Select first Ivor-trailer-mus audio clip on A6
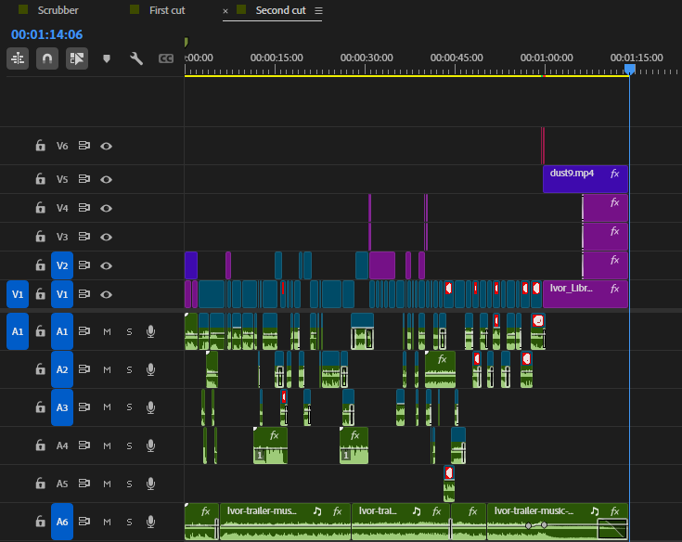682x542 pixels. pos(286,522)
